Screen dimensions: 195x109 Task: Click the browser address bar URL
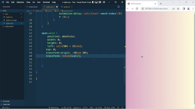[x=156, y=9]
